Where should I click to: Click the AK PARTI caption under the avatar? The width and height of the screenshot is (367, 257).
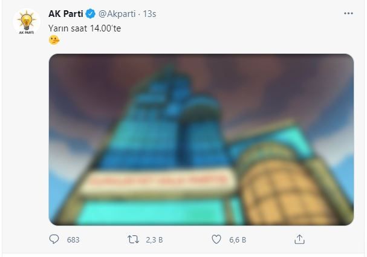27,33
